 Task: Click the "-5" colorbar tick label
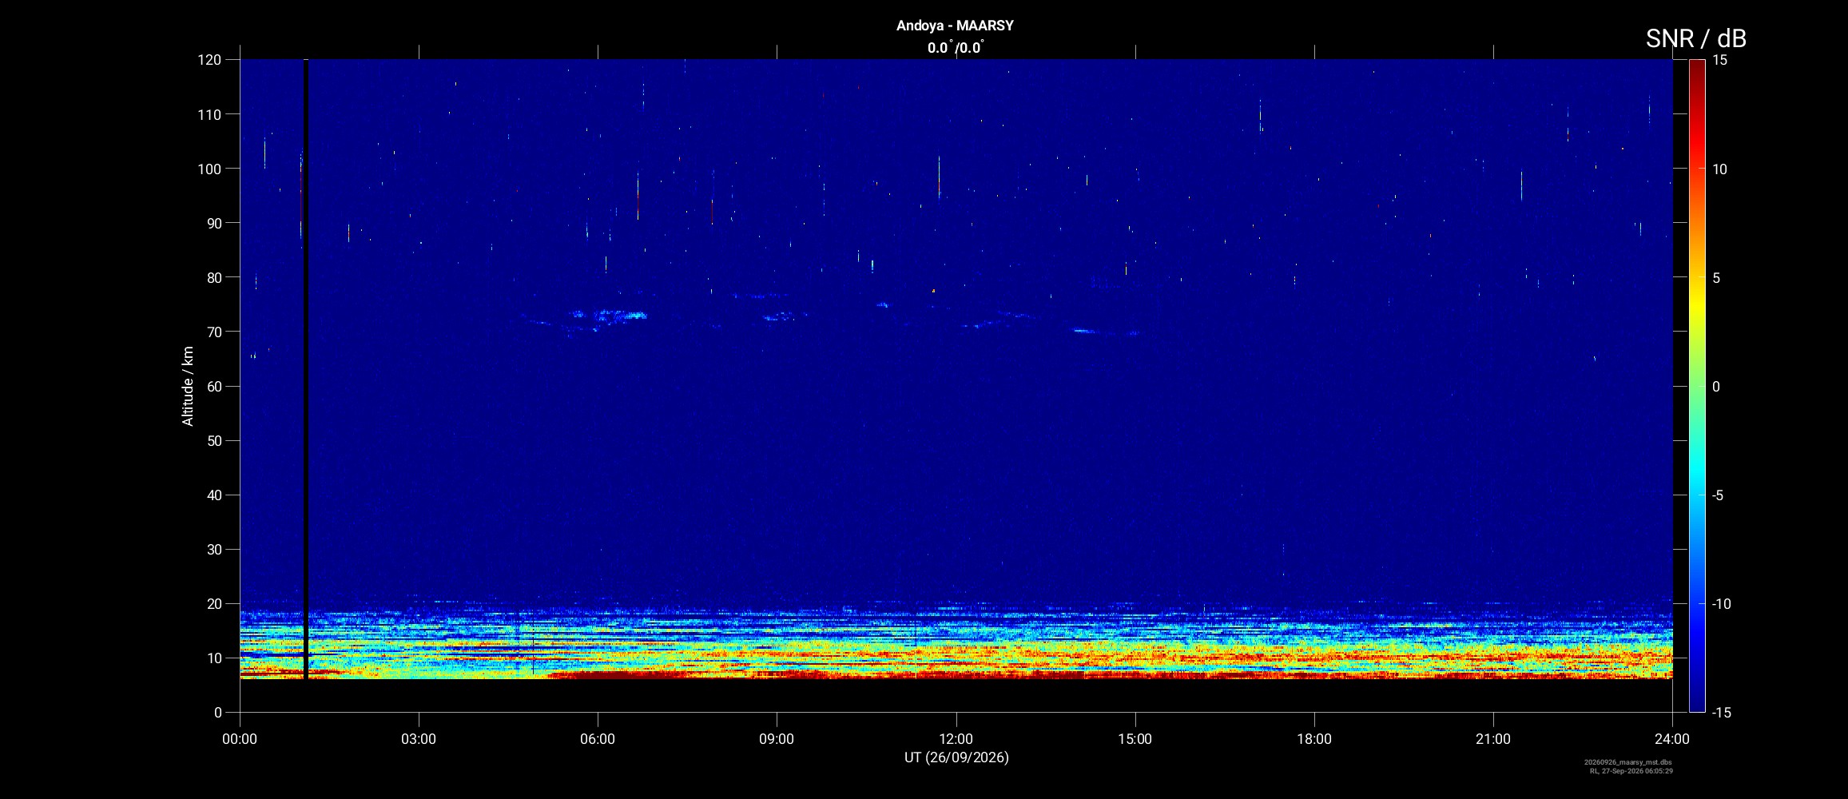(1718, 495)
